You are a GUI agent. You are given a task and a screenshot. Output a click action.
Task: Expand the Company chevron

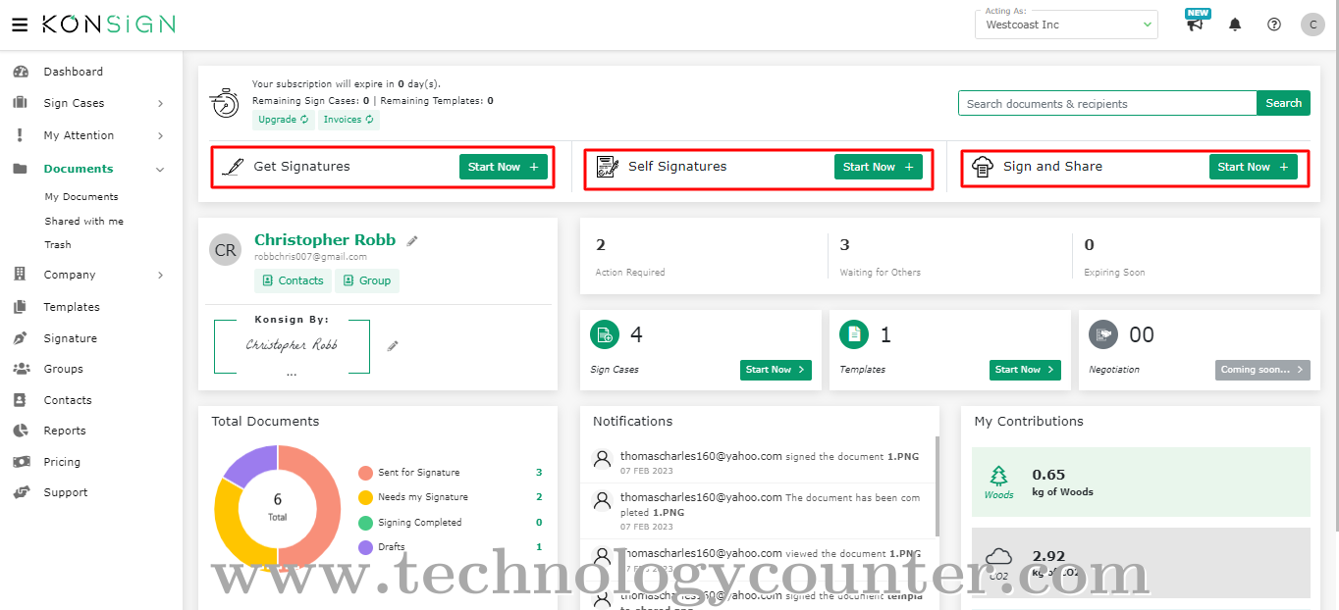click(x=160, y=276)
